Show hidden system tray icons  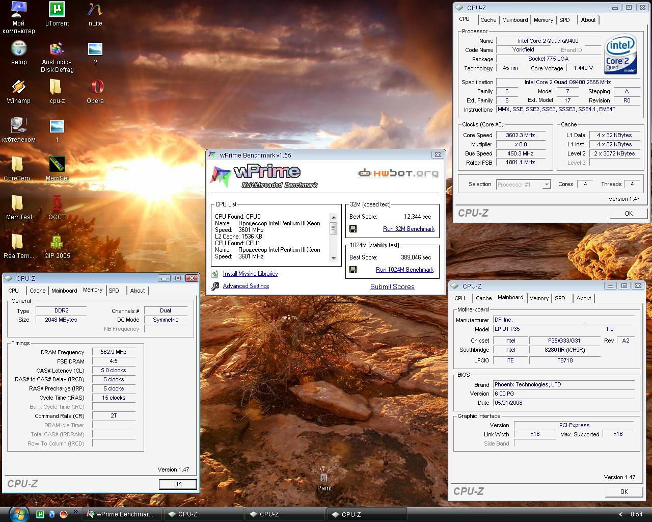pos(620,514)
